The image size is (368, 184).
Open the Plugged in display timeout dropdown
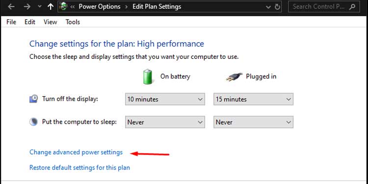click(253, 99)
